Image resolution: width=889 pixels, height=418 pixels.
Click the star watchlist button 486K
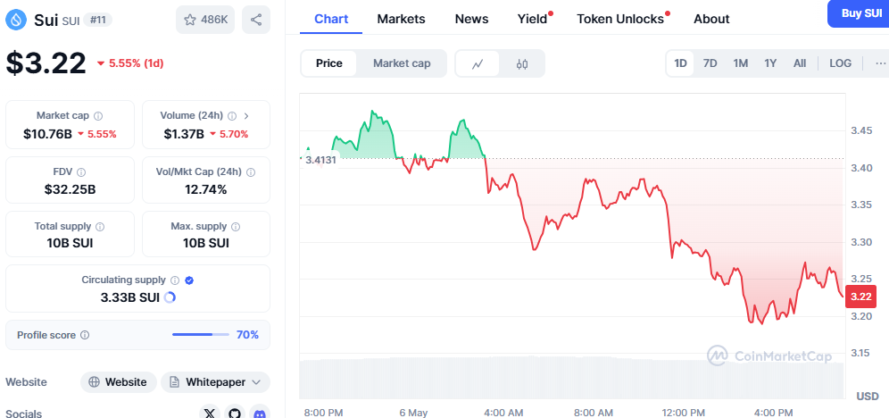204,19
